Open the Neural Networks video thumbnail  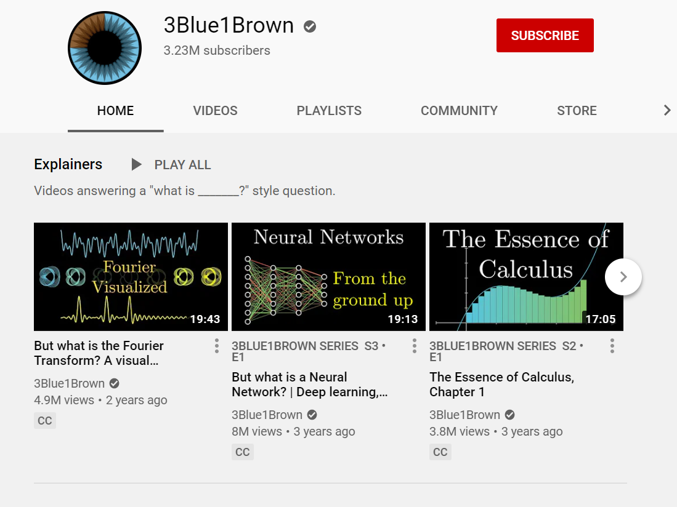pos(328,277)
